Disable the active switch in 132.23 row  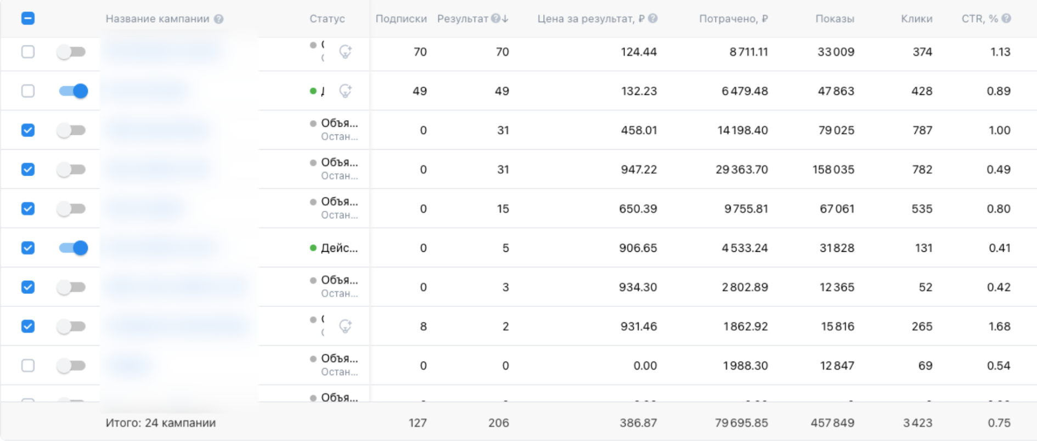tap(73, 91)
